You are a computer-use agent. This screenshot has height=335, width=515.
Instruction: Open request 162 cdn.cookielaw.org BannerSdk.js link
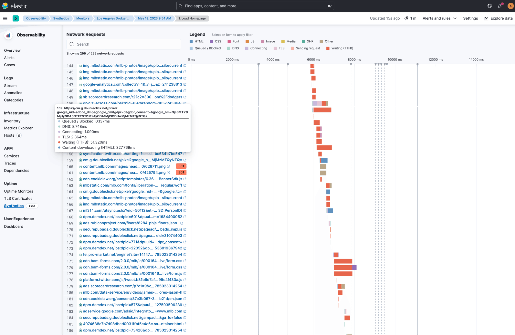pos(132,179)
